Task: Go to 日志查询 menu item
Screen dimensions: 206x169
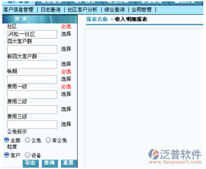Action: (x=50, y=10)
